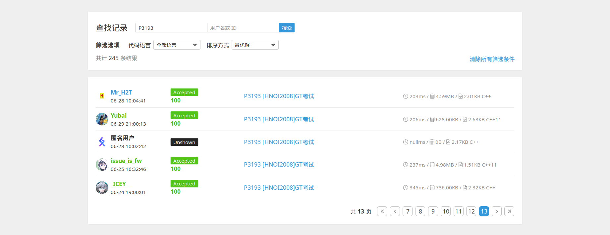Viewport: 610px width, 235px height.
Task: Click the Yubai user avatar
Action: (x=102, y=119)
